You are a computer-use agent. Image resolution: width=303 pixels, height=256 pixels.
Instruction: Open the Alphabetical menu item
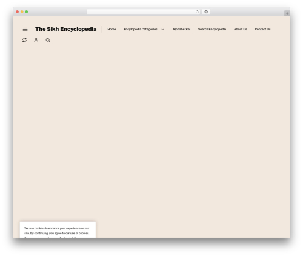pos(181,29)
